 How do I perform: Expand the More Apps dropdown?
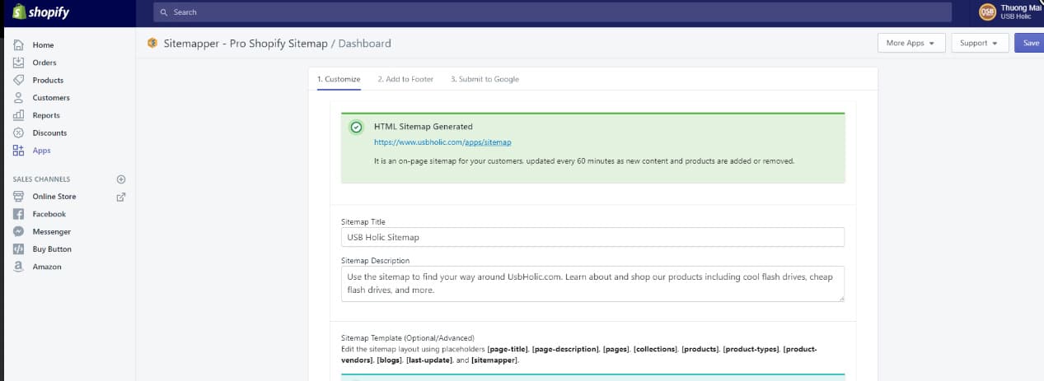911,43
